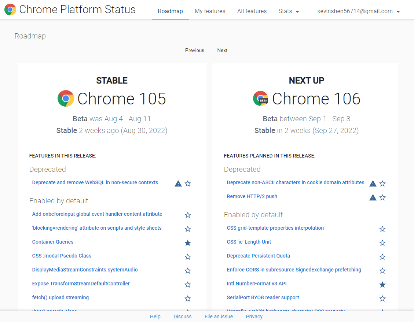Click warning icon next to WebSQL deprecation
414x322 pixels.
[178, 184]
